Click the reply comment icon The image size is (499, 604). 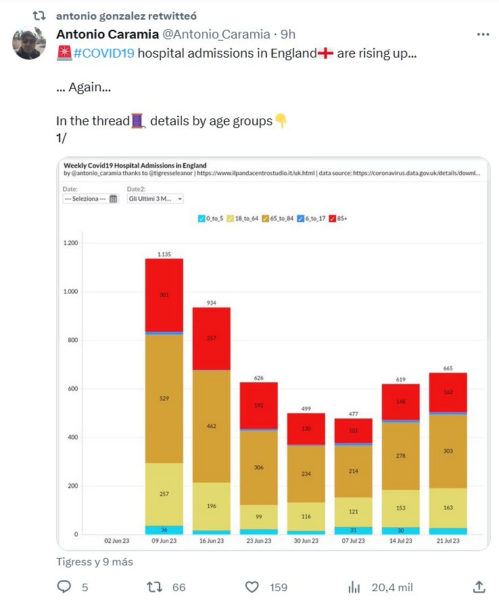click(65, 587)
